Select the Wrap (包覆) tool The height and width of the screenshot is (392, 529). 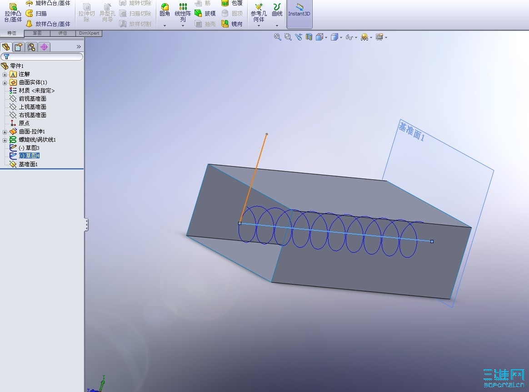coord(232,3)
